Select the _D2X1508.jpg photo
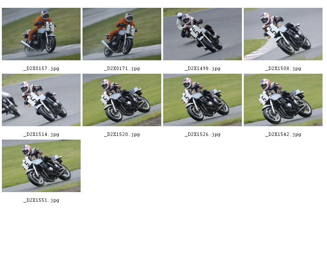Viewport: 327px width, 268px height. pos(283,34)
